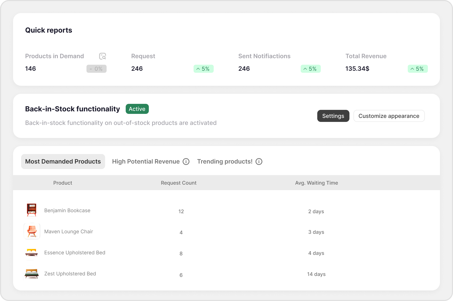This screenshot has height=301, width=453.
Task: Open the Zest Upholstered Bed product name
Action: click(70, 274)
